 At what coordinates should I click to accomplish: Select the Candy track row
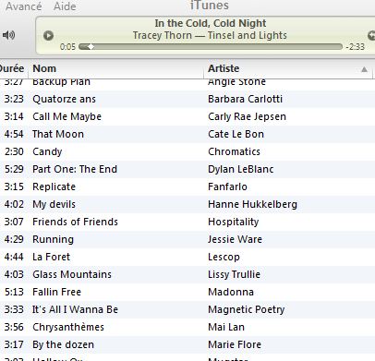(x=187, y=151)
